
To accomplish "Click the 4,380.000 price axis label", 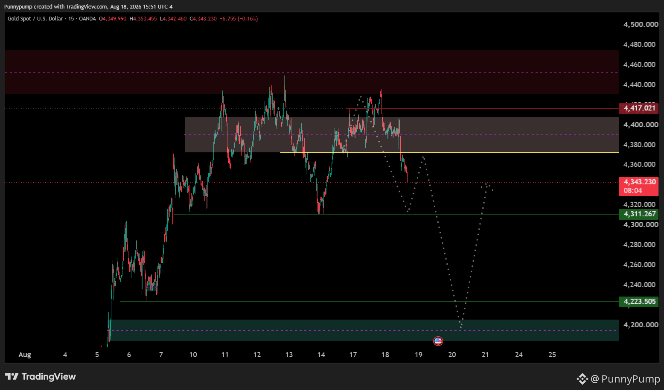I will [x=639, y=145].
